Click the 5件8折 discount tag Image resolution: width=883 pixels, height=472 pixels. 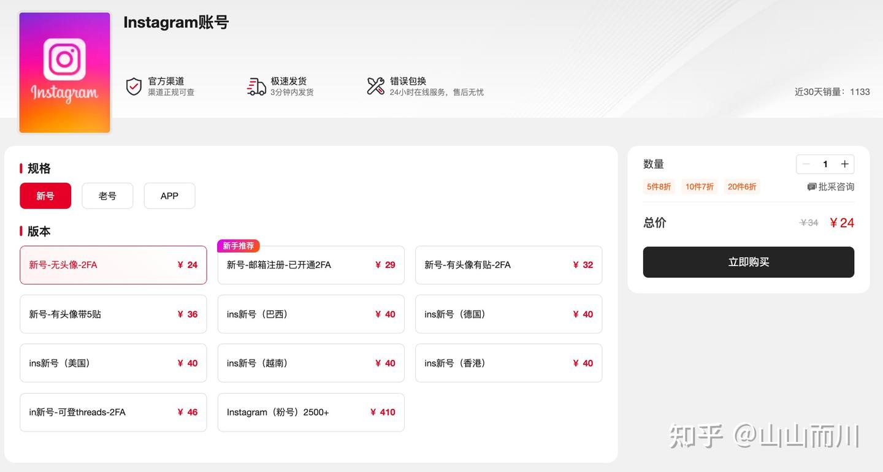(x=659, y=187)
